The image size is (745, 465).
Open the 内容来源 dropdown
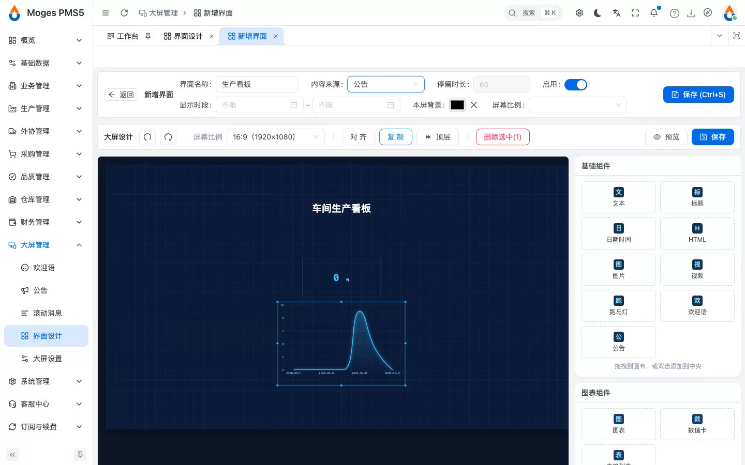coord(386,84)
